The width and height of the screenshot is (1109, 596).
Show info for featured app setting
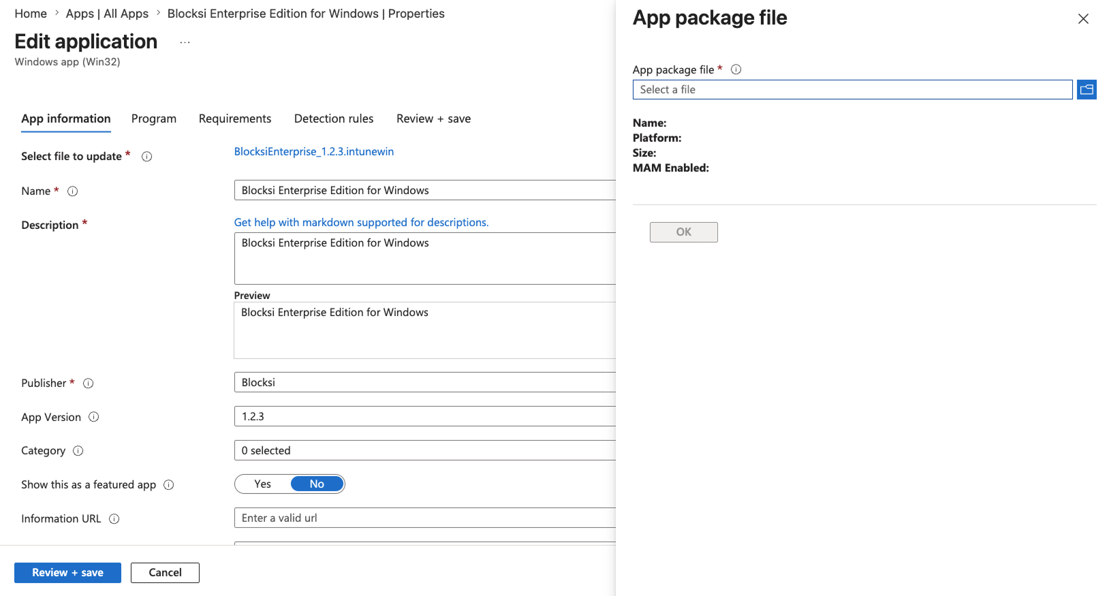(x=169, y=485)
